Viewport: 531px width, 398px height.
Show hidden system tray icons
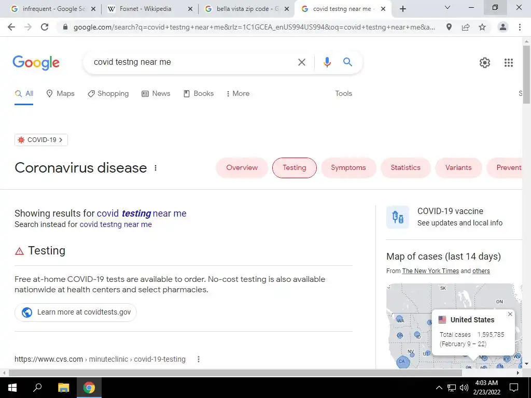439,388
